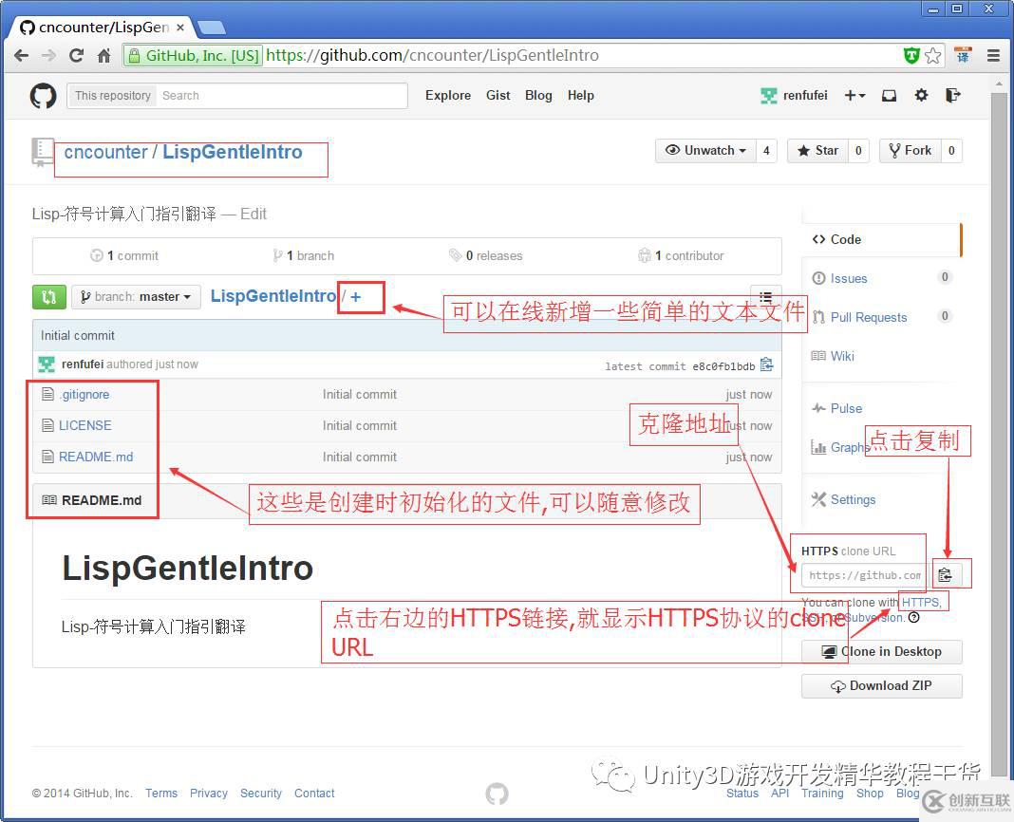Copy clone URL with clipboard icon

(x=945, y=574)
